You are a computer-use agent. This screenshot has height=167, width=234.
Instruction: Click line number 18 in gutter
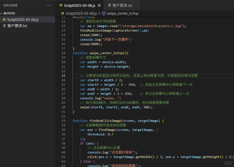pyautogui.click(x=64, y=53)
